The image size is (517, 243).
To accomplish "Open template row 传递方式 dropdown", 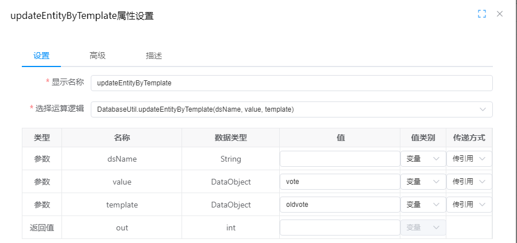I will point(469,205).
